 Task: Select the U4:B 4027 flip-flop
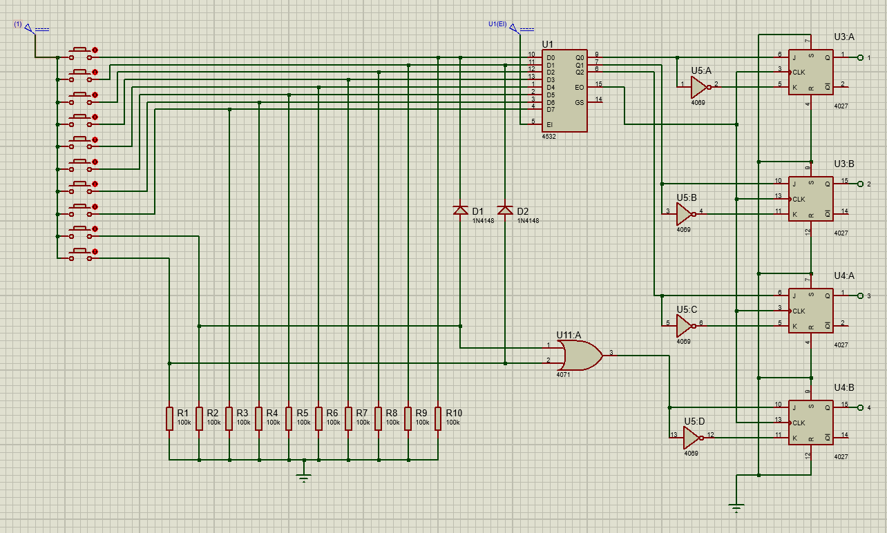point(812,423)
